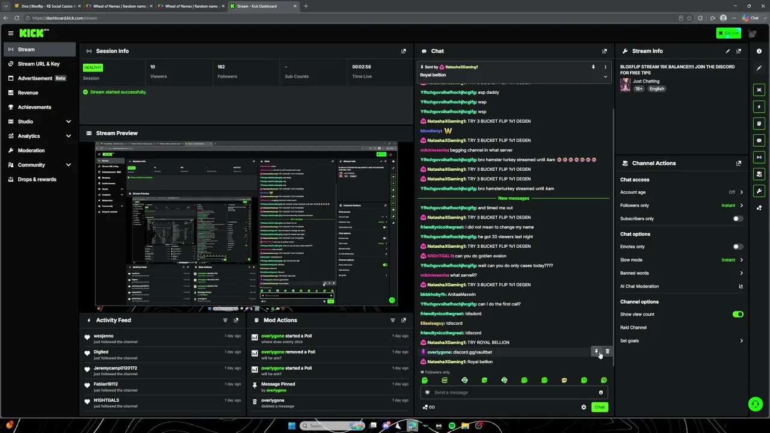Viewport: 770px width, 433px height.
Task: Pop out the Stream info panel
Action: coord(739,51)
